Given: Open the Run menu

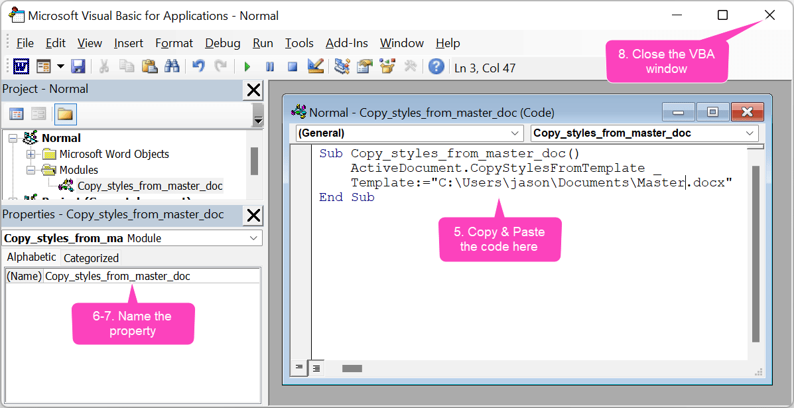Looking at the screenshot, I should click(x=263, y=43).
